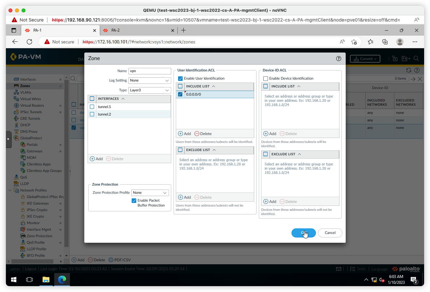The width and height of the screenshot is (430, 292).
Task: Click Add under the Interfaces list
Action: tap(96, 159)
